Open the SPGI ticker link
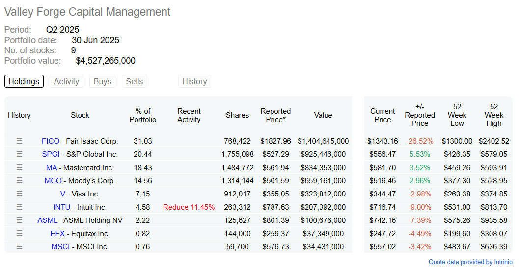This screenshot has height=268, width=519. 51,154
